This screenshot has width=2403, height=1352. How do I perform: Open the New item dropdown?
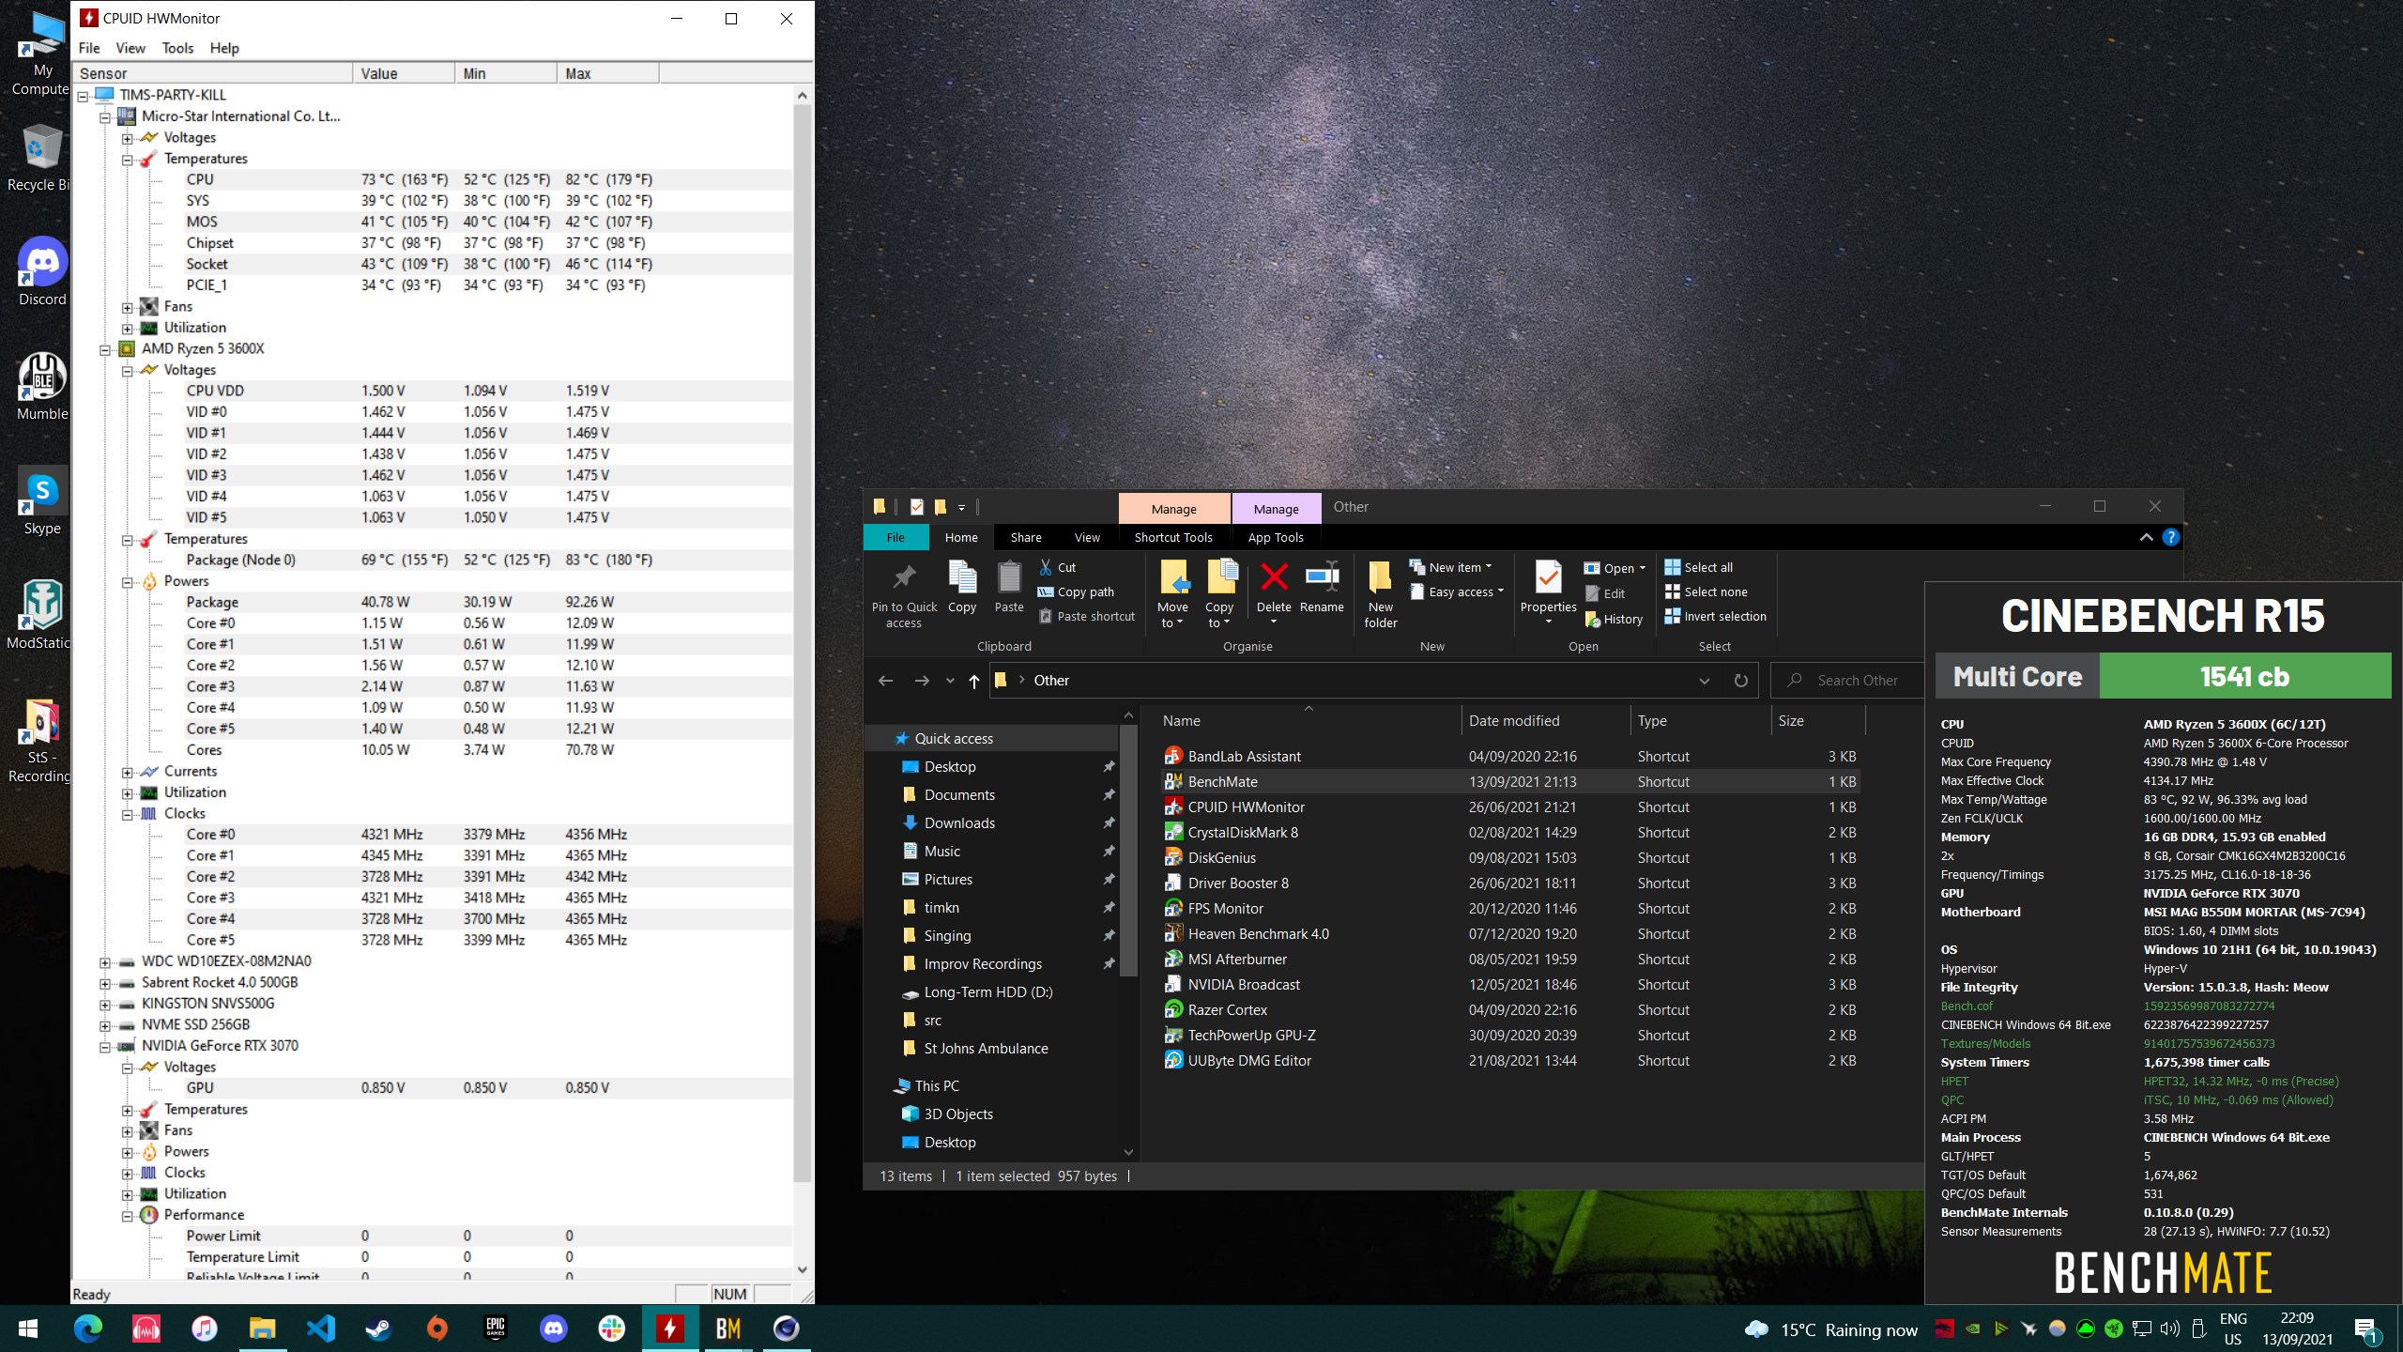(1451, 567)
